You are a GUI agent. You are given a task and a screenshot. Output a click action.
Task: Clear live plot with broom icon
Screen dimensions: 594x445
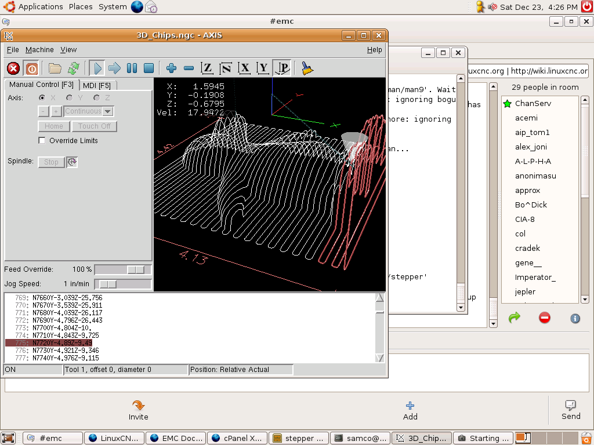pos(307,68)
